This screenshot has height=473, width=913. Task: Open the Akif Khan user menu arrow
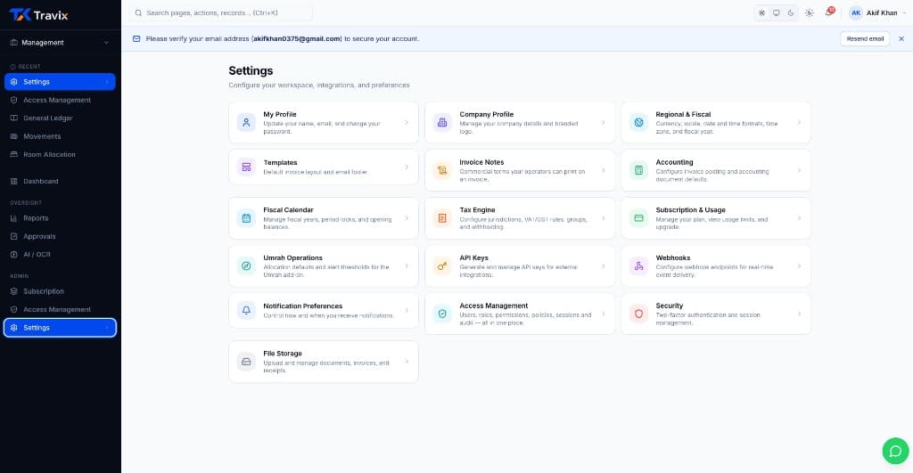click(x=904, y=12)
